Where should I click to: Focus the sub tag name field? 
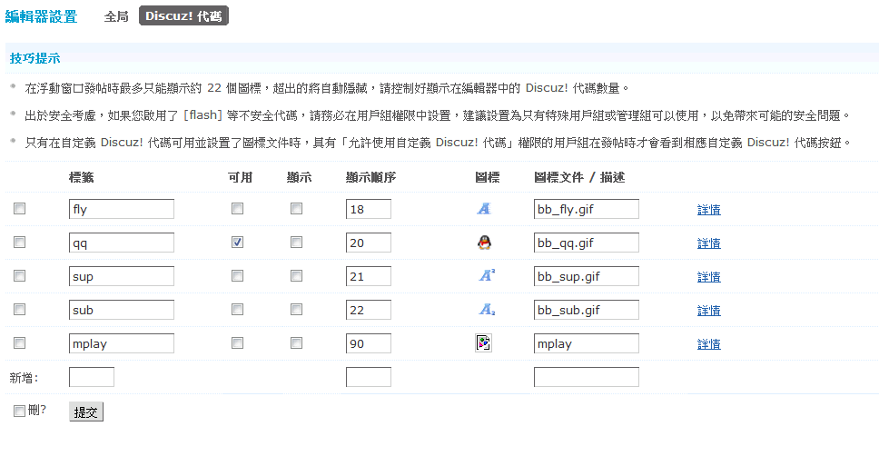(x=121, y=310)
